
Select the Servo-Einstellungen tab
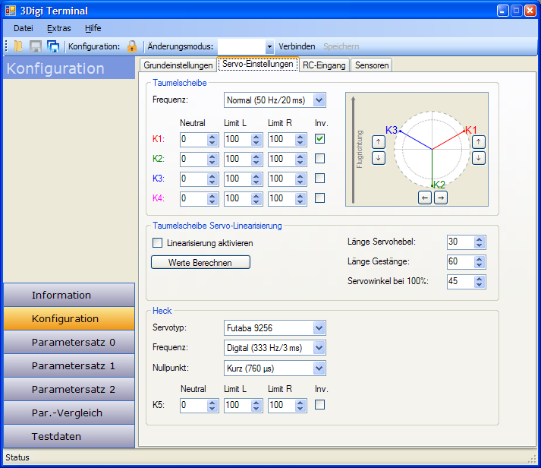(258, 65)
